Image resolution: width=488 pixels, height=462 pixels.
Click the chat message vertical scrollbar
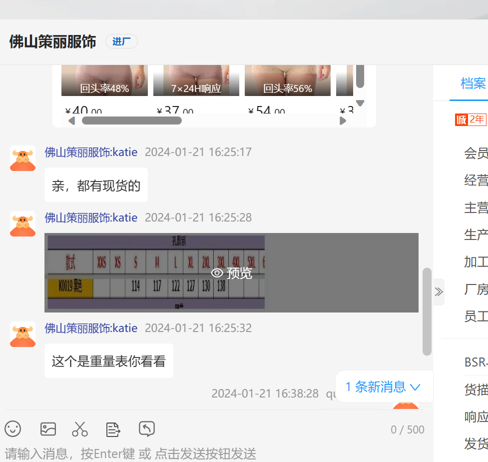[x=427, y=311]
